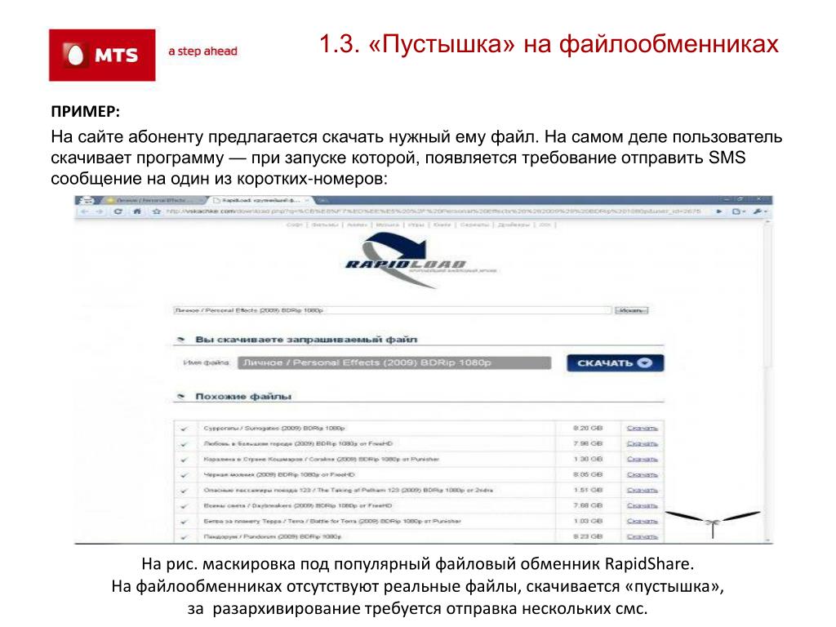Go to the browser home page icon

pyautogui.click(x=137, y=211)
